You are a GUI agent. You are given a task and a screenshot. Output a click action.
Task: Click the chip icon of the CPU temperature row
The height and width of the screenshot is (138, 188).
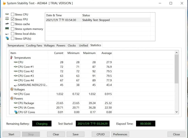click(16, 62)
